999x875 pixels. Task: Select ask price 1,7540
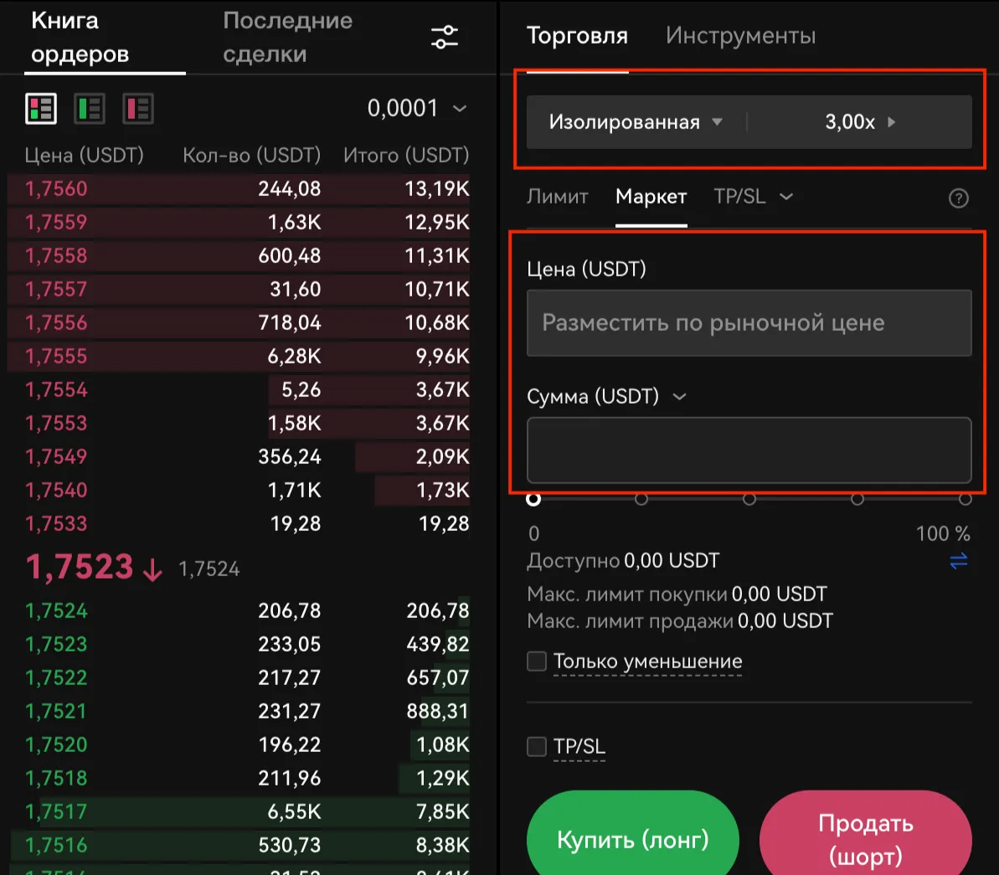pos(56,490)
